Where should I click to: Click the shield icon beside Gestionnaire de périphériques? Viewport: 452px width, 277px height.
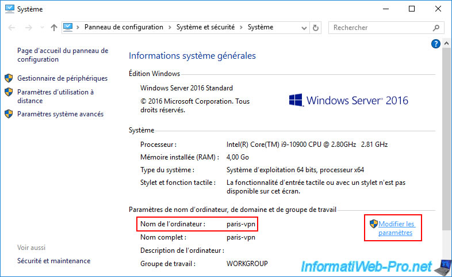9,78
